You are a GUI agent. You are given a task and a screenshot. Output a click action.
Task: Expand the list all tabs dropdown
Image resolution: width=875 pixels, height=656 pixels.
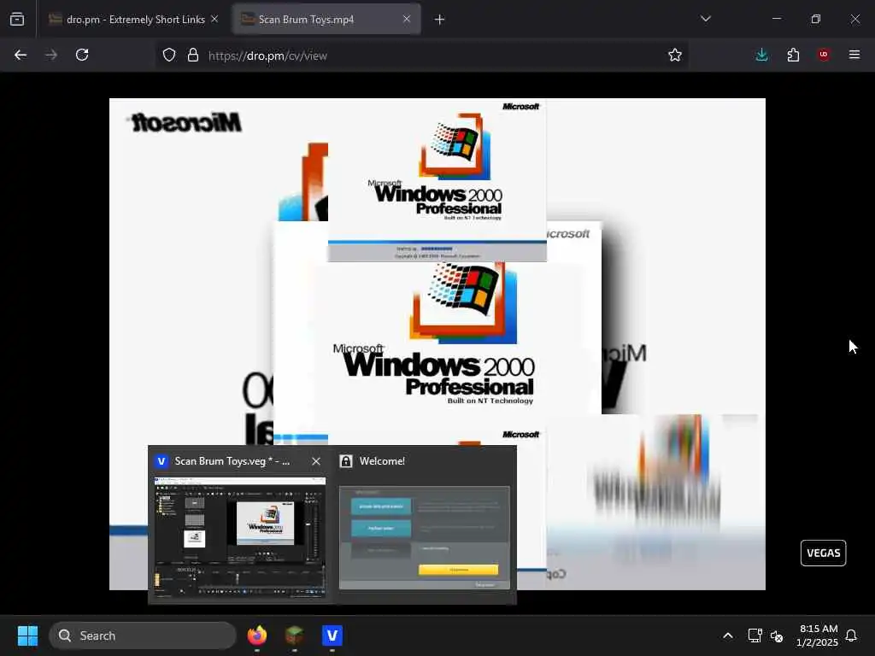pyautogui.click(x=705, y=19)
